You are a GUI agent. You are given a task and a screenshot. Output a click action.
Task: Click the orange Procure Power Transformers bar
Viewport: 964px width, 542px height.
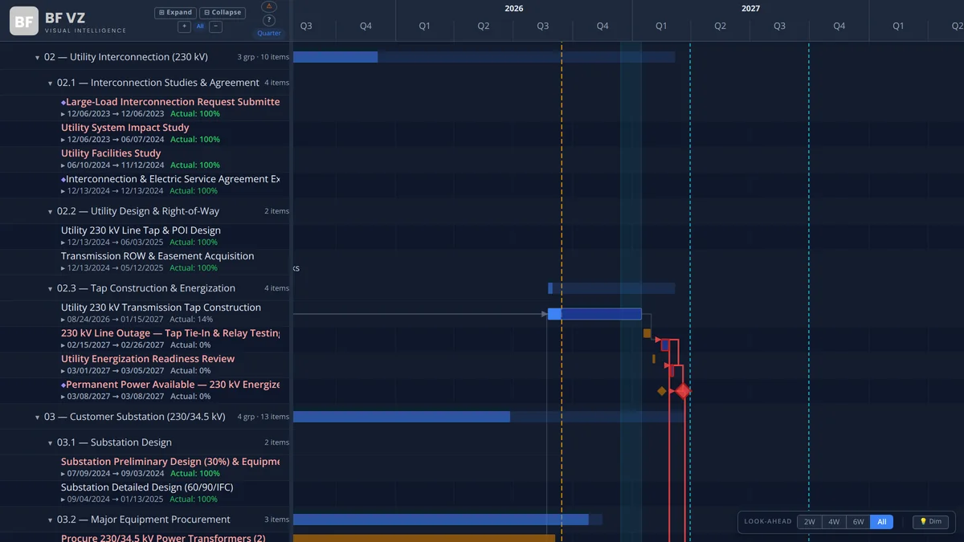pyautogui.click(x=424, y=538)
